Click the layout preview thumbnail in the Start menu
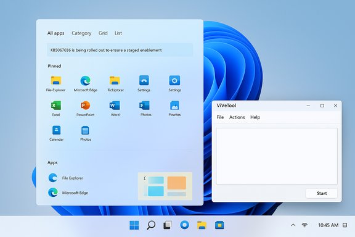The height and width of the screenshot is (237, 355). [165, 186]
